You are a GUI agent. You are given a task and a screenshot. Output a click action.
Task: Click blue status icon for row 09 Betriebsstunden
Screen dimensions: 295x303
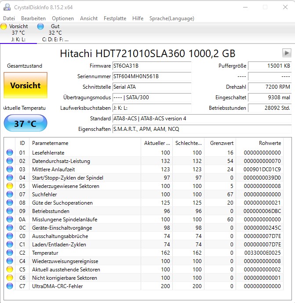(10, 211)
